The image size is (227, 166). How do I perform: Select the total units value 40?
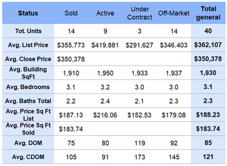tap(208, 31)
